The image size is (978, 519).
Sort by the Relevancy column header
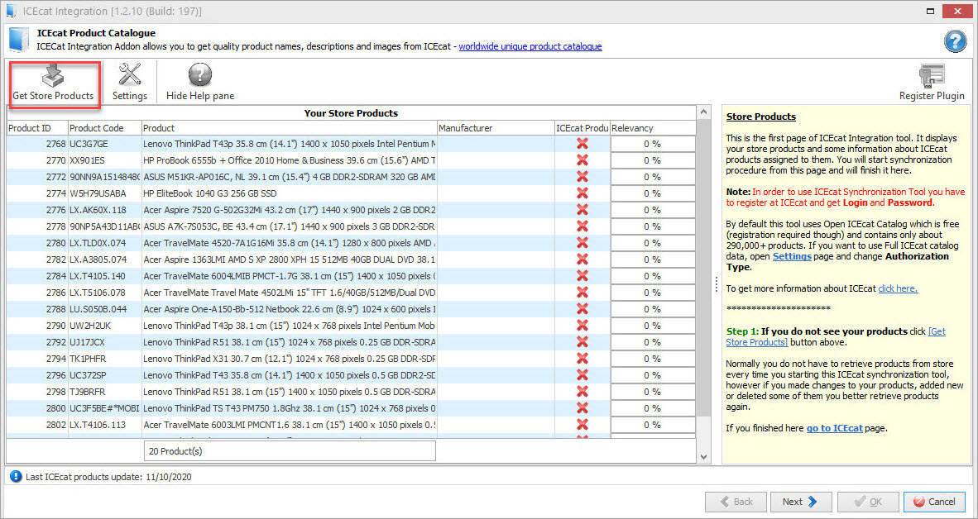coord(653,128)
